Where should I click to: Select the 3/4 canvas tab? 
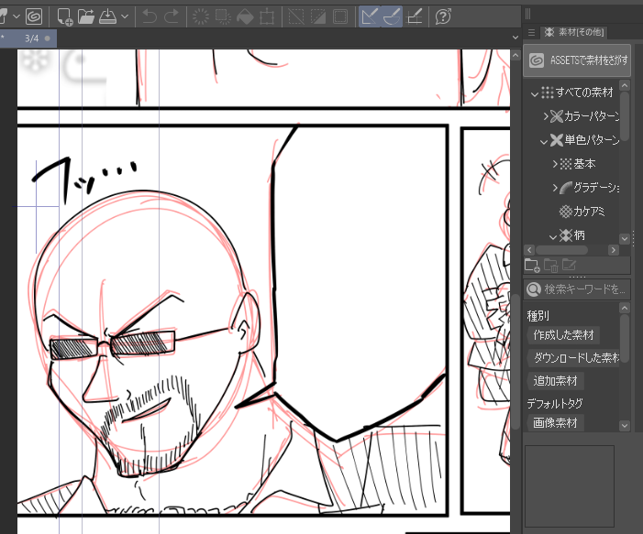point(28,38)
